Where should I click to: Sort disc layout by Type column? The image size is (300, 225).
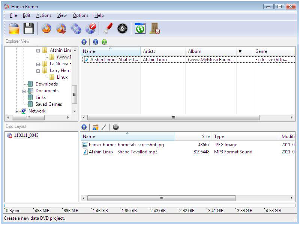click(x=246, y=136)
